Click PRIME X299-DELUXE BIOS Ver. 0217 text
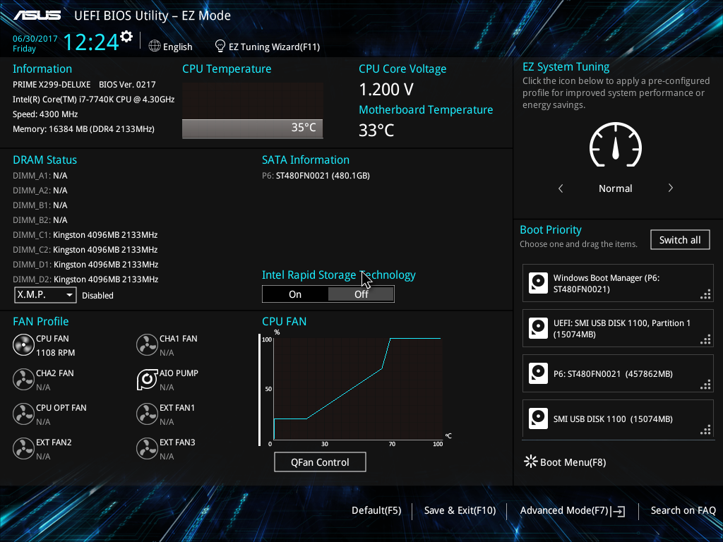This screenshot has width=723, height=542. coord(85,85)
